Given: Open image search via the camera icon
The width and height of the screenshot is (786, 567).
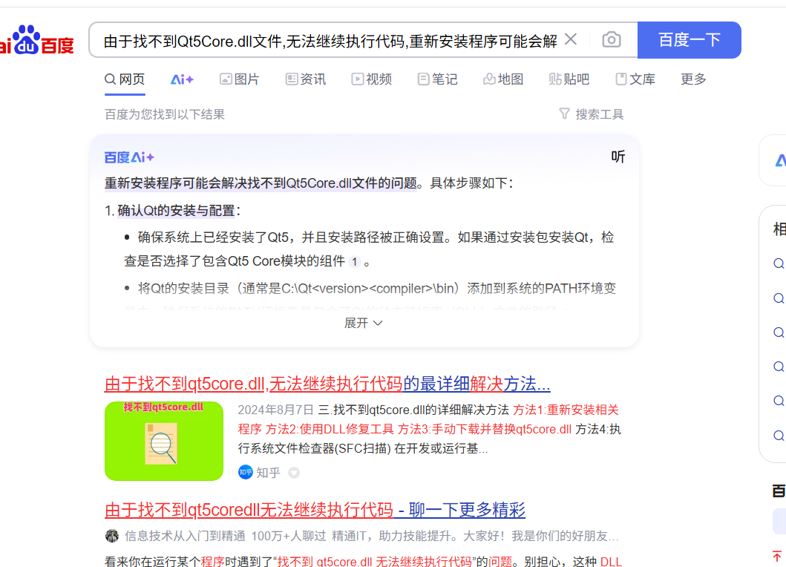Looking at the screenshot, I should pyautogui.click(x=612, y=39).
